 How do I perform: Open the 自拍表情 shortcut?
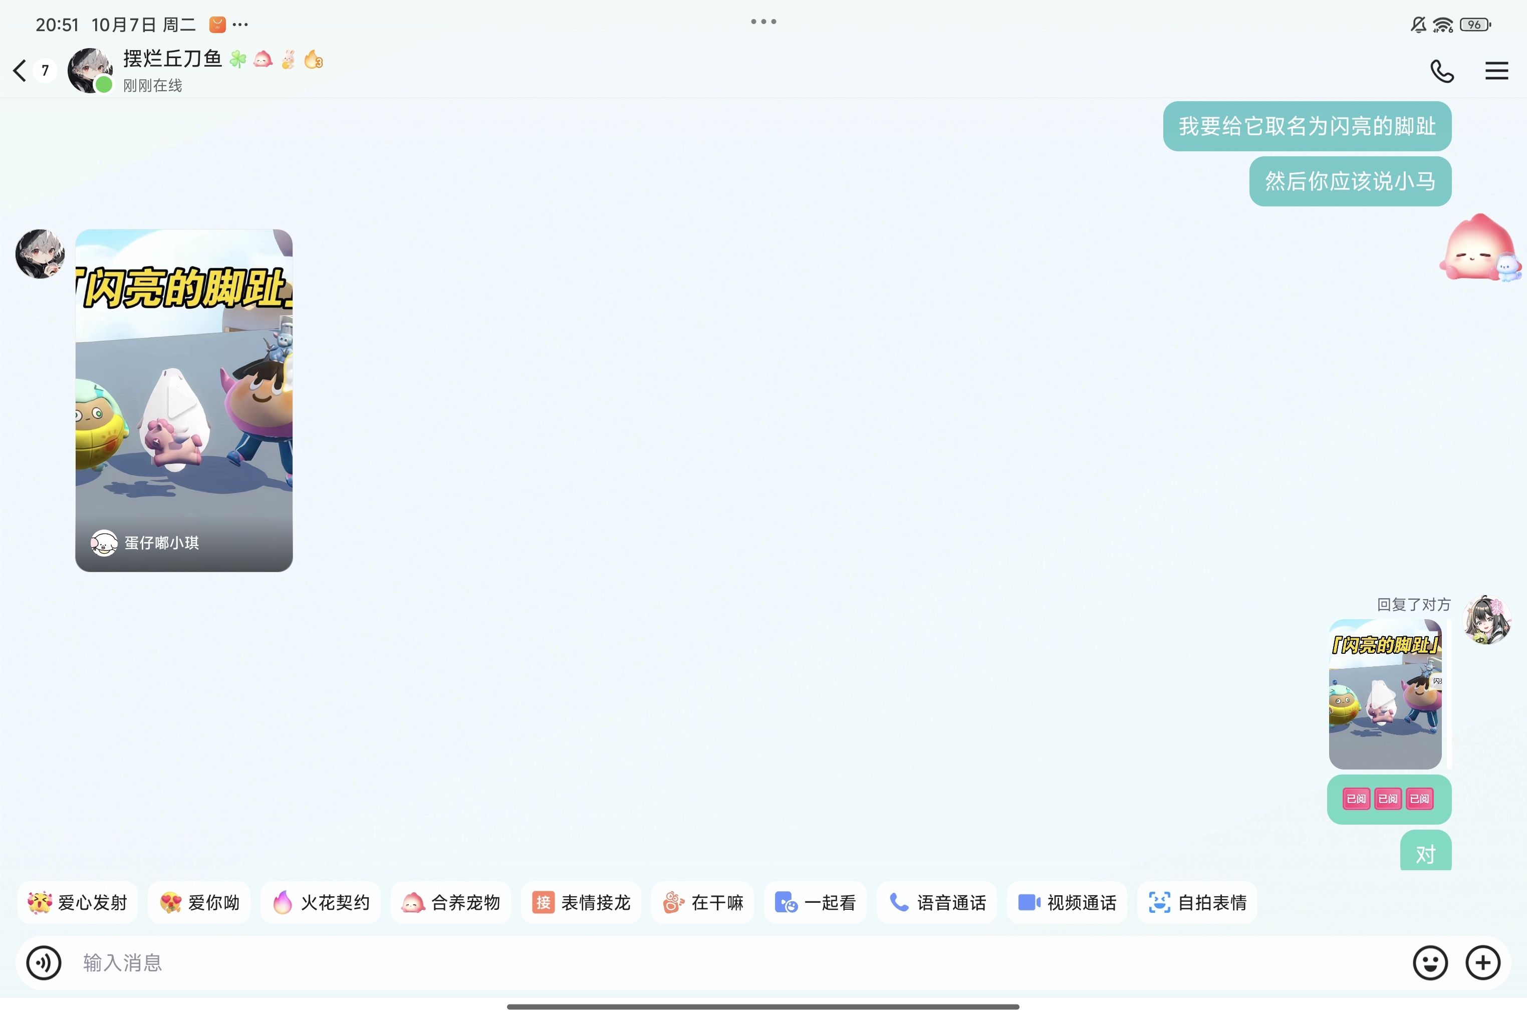[x=1197, y=902]
